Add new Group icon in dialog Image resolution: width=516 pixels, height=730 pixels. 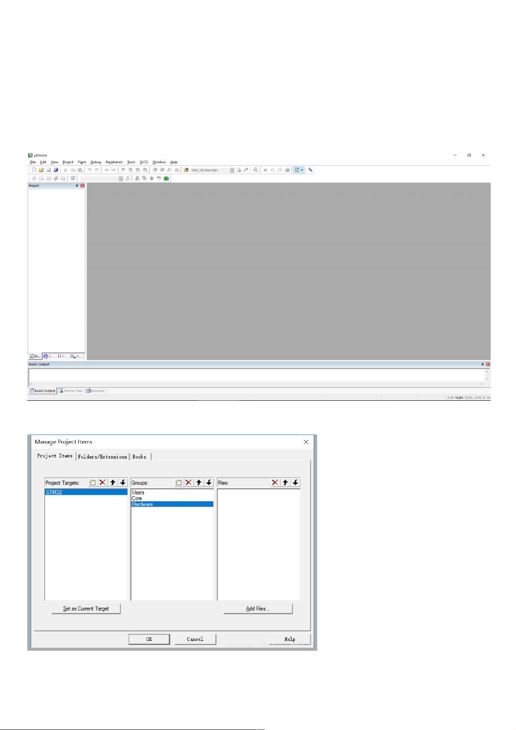tap(178, 483)
